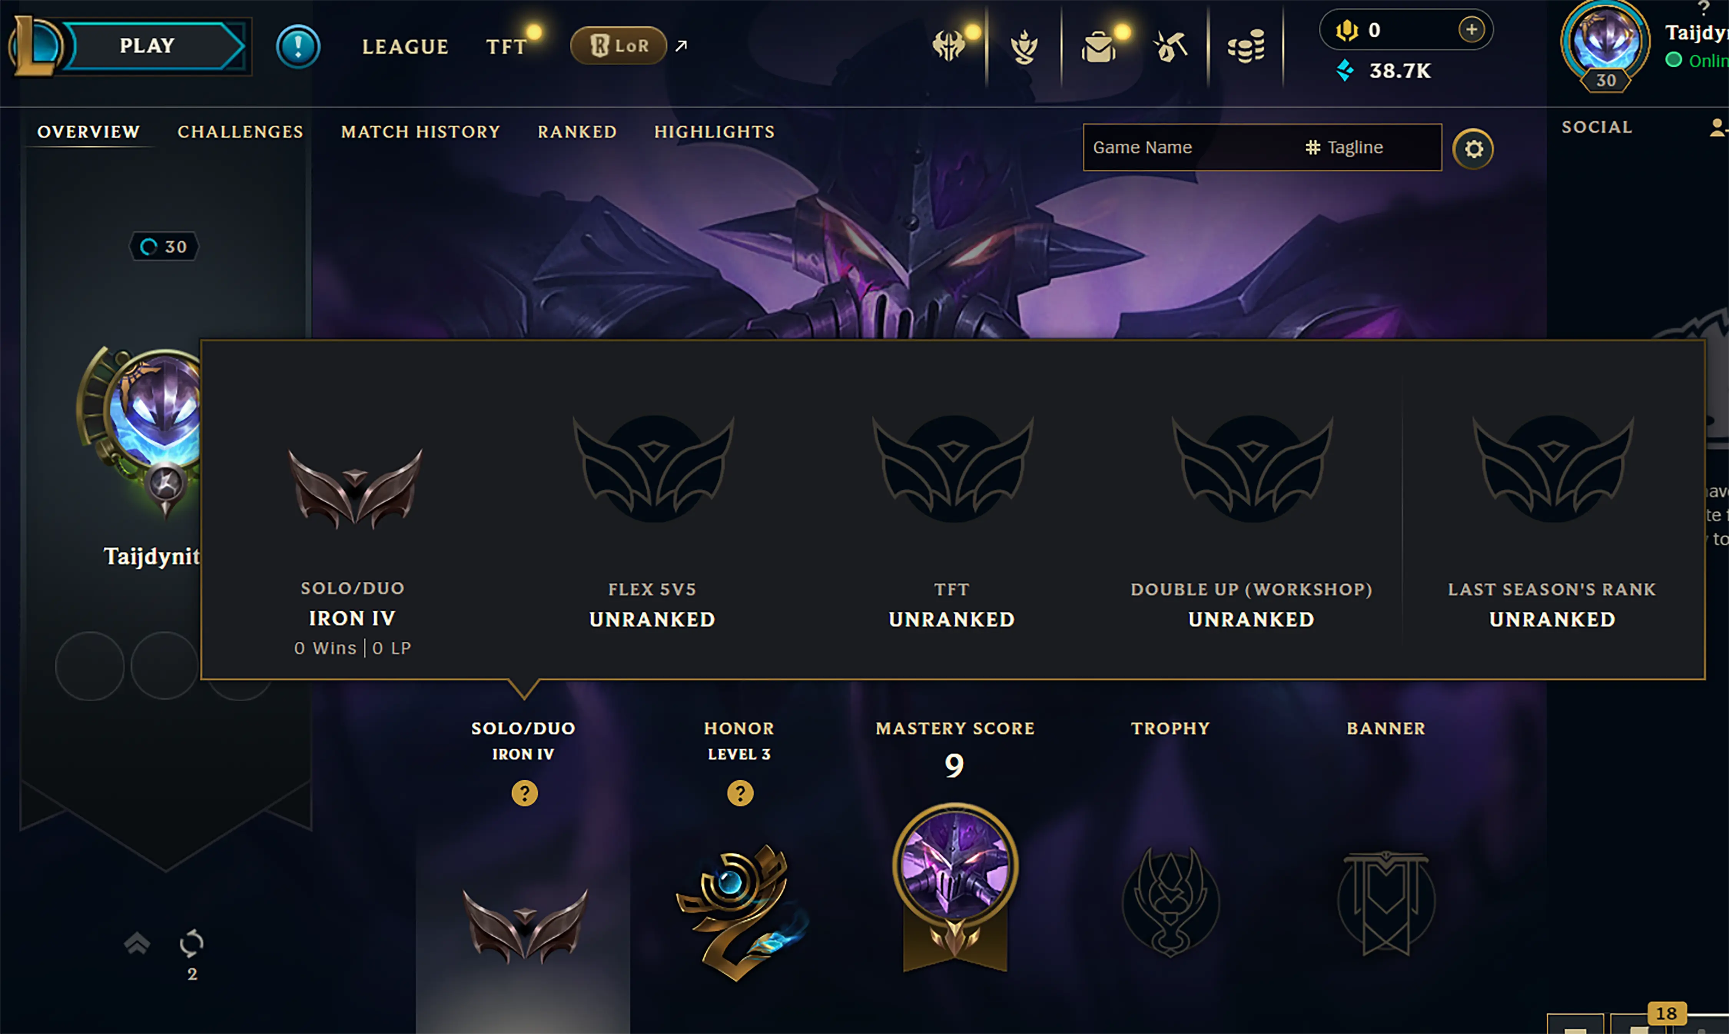
Task: Open the Loot crafting icon
Action: pos(1170,46)
